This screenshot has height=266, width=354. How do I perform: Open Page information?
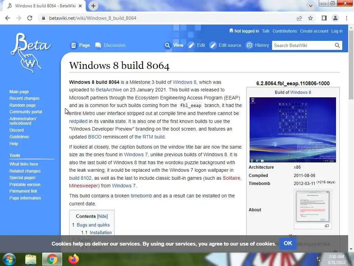pos(25,198)
